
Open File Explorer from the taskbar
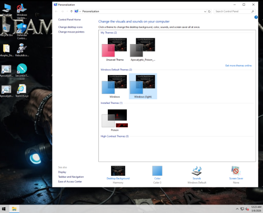pos(14,209)
